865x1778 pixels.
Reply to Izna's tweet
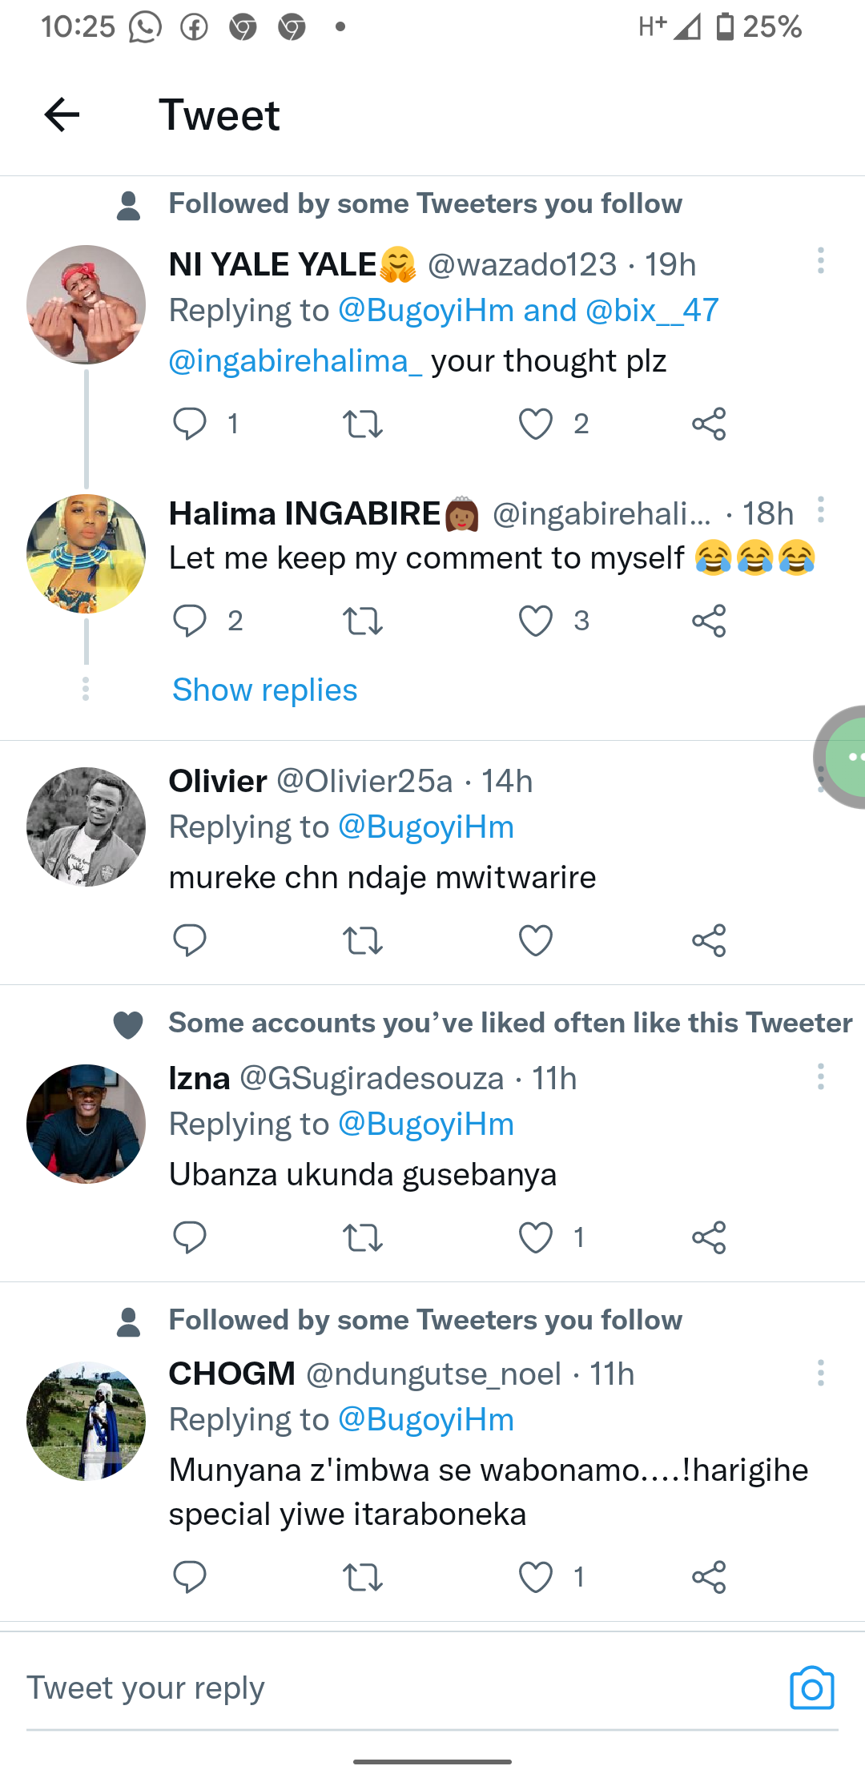point(190,1237)
